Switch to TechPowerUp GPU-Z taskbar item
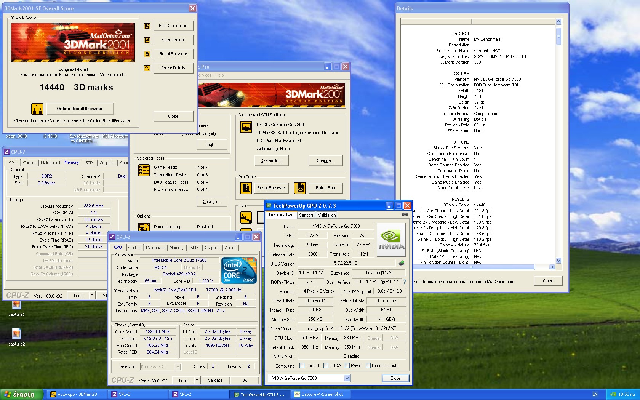 (259, 394)
